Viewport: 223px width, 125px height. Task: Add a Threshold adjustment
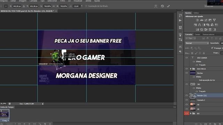(x=206, y=30)
